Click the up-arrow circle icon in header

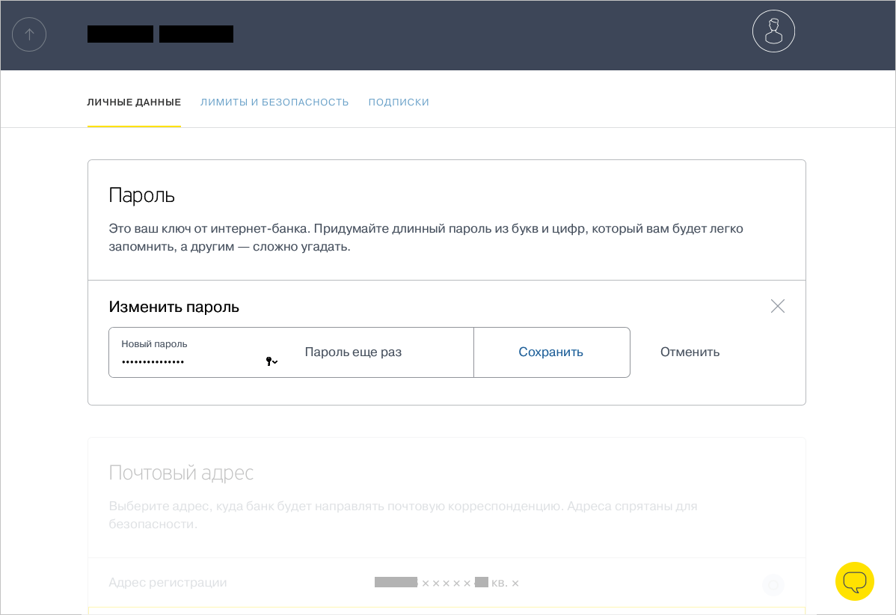(29, 34)
